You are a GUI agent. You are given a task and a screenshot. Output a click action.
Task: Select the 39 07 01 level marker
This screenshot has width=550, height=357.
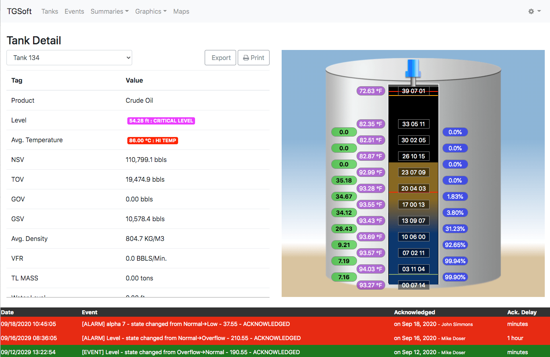pos(413,91)
